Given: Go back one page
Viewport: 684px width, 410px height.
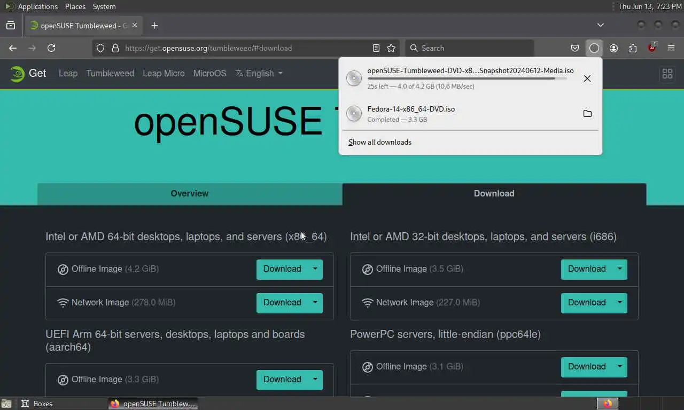Looking at the screenshot, I should point(13,48).
